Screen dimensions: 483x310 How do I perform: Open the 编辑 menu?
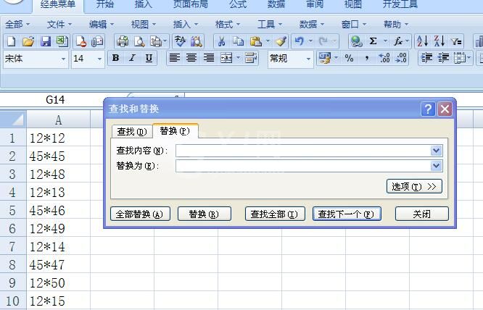click(x=102, y=24)
